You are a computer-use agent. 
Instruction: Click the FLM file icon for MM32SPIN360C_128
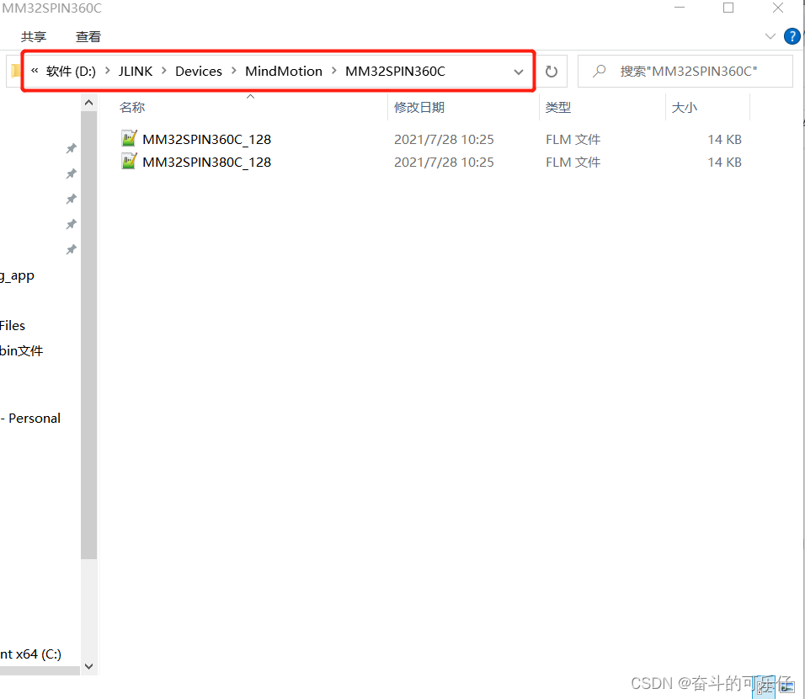coord(129,139)
